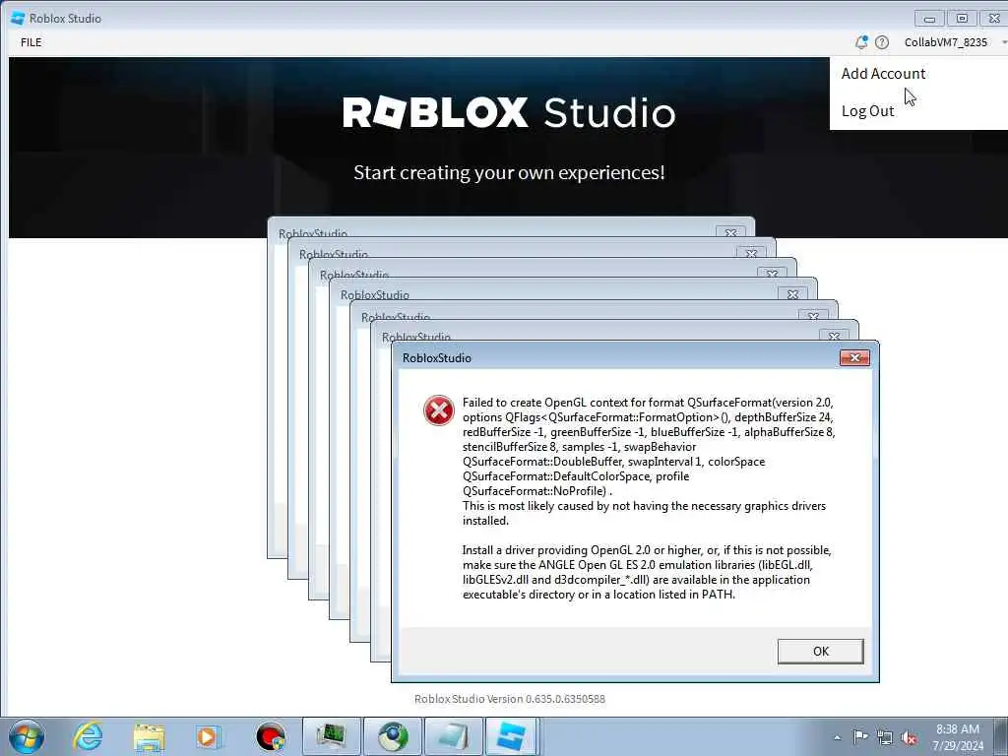Screen dimensions: 1008x756
Task: Click the 'Install a driver providing OpenGL 2.0' paragraph
Action: click(647, 572)
